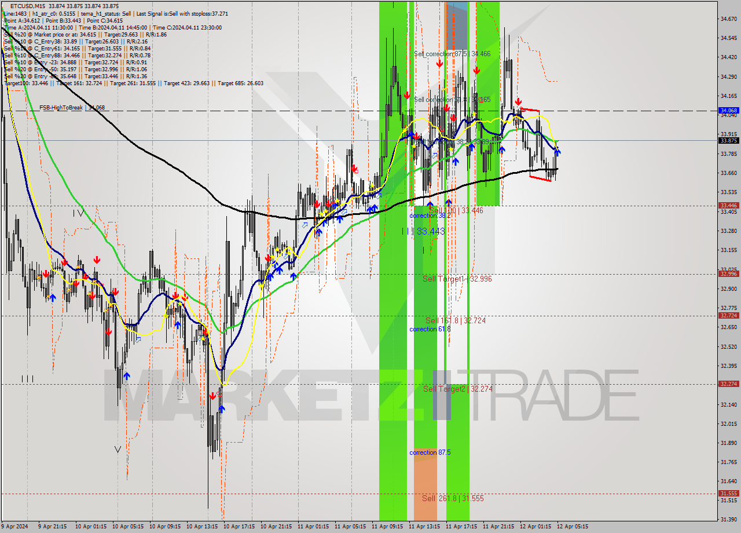This screenshot has width=741, height=533.
Task: Click the '9 Apr 2024' date label
Action: pyautogui.click(x=14, y=527)
